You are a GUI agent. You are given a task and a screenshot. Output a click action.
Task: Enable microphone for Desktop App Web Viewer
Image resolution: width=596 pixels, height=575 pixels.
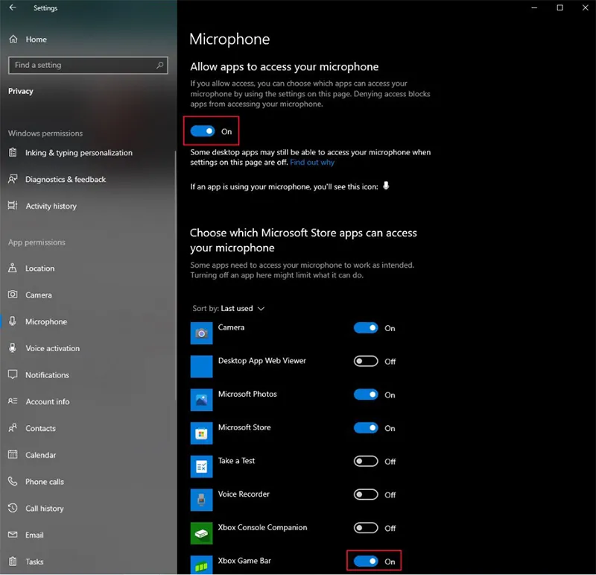tap(366, 361)
